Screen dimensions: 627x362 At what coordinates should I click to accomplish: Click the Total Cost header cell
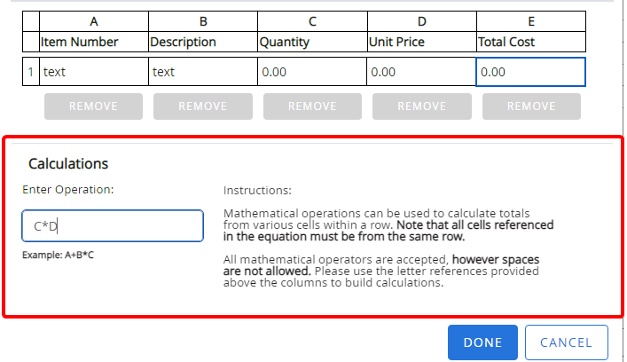(x=530, y=41)
